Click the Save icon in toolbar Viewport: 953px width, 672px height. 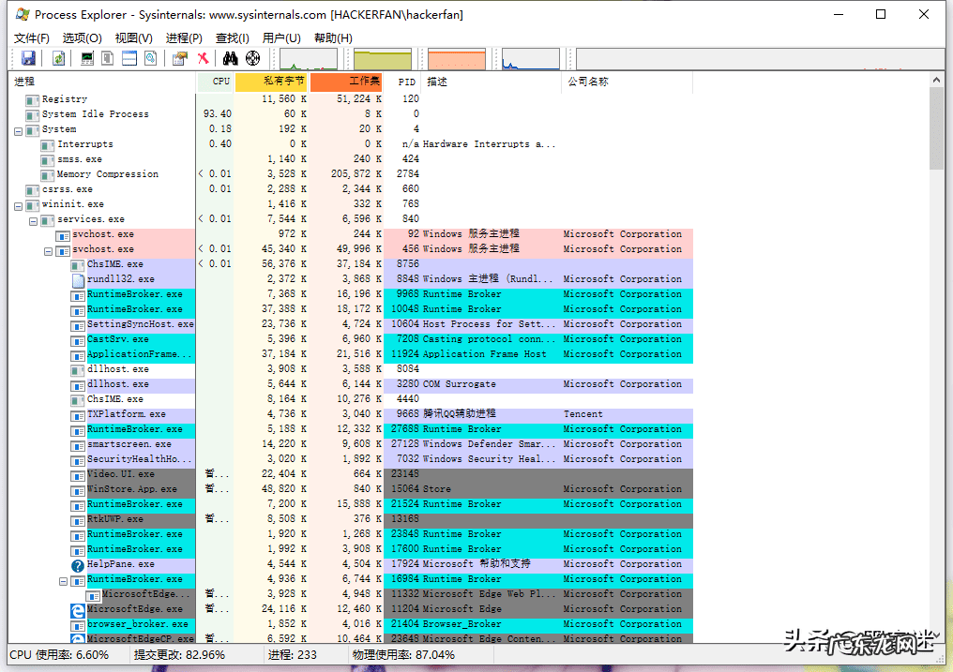[28, 58]
